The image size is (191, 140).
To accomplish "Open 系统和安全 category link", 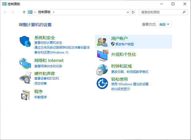I will click(45, 38).
